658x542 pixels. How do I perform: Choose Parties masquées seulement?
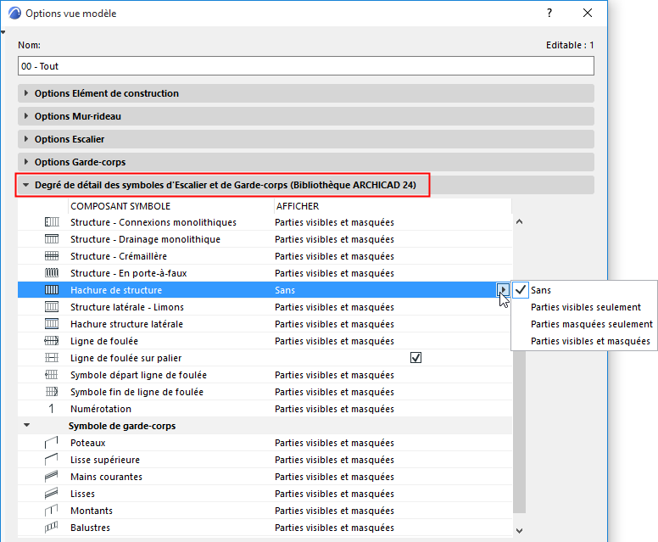(584, 324)
